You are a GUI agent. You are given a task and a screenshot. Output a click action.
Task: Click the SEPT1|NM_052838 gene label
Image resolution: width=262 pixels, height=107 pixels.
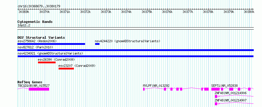[x=224, y=86]
